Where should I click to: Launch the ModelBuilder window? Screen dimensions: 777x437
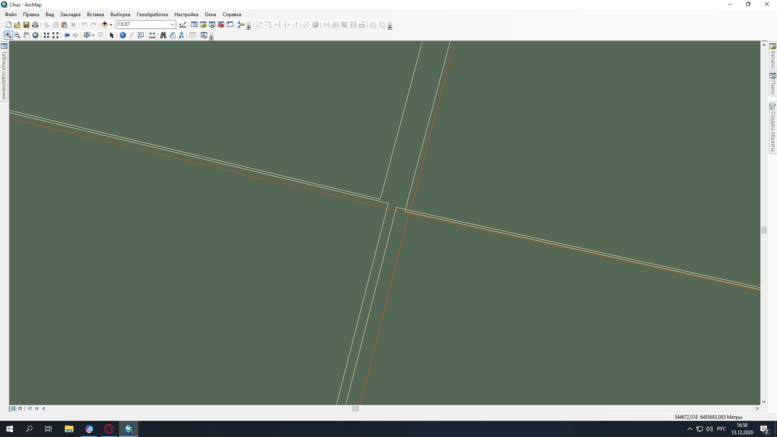coord(240,25)
